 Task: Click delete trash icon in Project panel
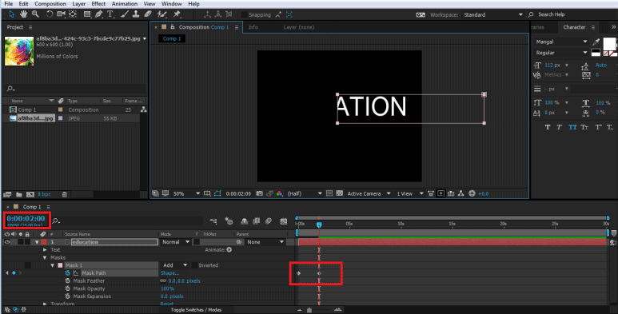pyautogui.click(x=65, y=194)
